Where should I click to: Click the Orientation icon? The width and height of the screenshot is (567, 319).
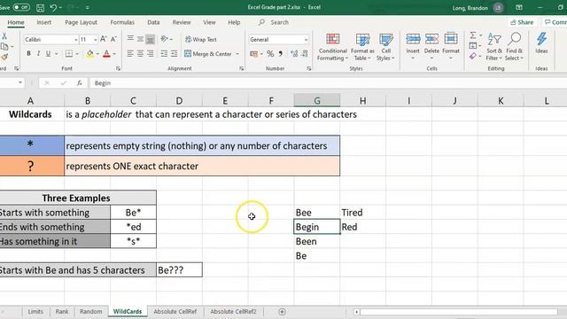(x=165, y=39)
